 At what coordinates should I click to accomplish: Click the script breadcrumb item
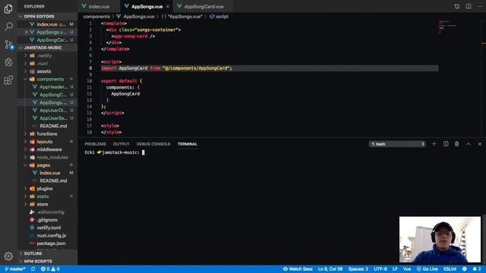point(219,17)
